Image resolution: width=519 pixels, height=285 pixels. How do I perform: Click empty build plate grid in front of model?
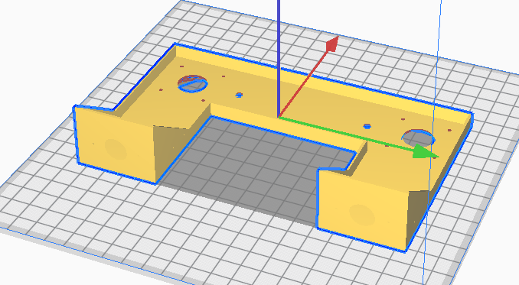(x=198, y=245)
